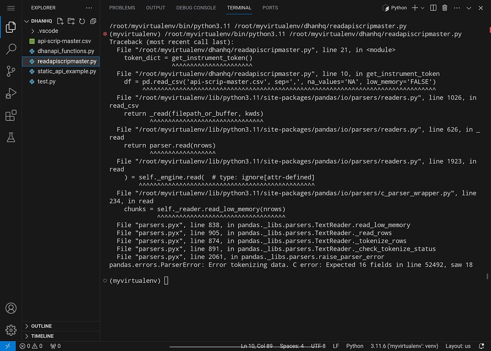Open launch profile dropdown next to plus
Screen dimensions: 491x351
pos(422,8)
